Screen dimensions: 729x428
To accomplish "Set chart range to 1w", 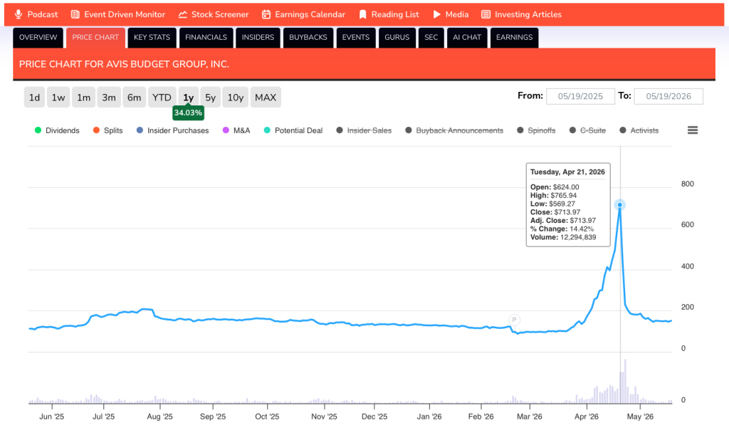I will (x=58, y=98).
